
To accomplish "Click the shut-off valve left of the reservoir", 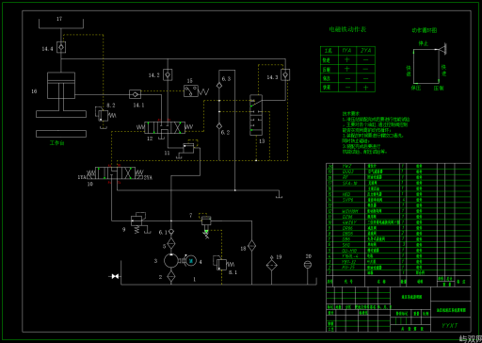I will [115, 276].
